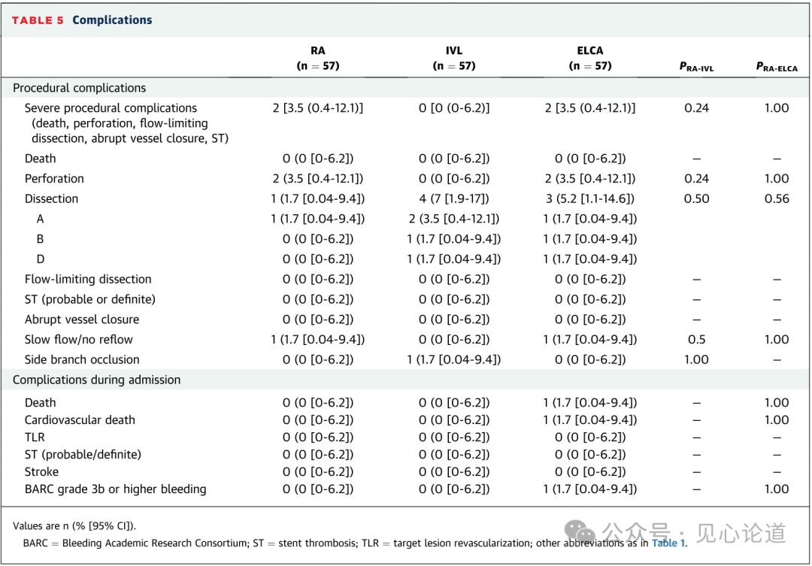Click the Side branch occlusion row label
This screenshot has height=566, width=812.
pyautogui.click(x=82, y=359)
